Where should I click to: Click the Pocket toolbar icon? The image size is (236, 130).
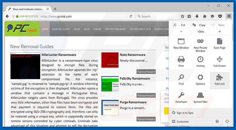(x=220, y=16)
